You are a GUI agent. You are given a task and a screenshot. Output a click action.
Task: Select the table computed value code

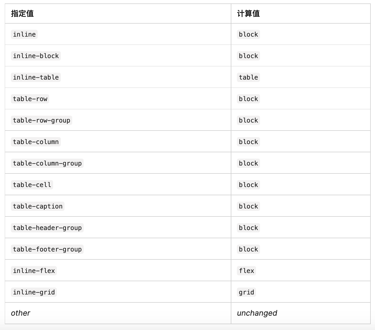point(248,77)
